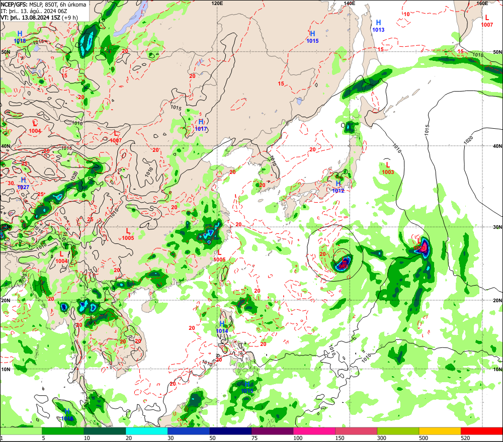Click the H 1013 high pressure marker
This screenshot has height=442, width=503.
[378, 26]
